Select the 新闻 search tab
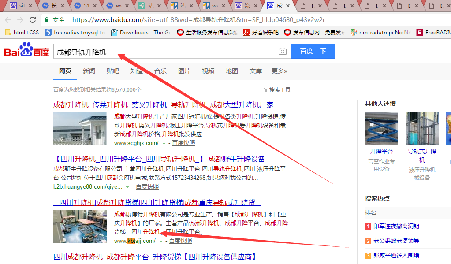This screenshot has width=451, height=264. (89, 71)
